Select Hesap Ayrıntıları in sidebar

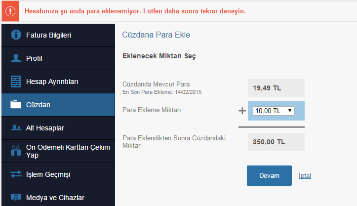coord(52,82)
